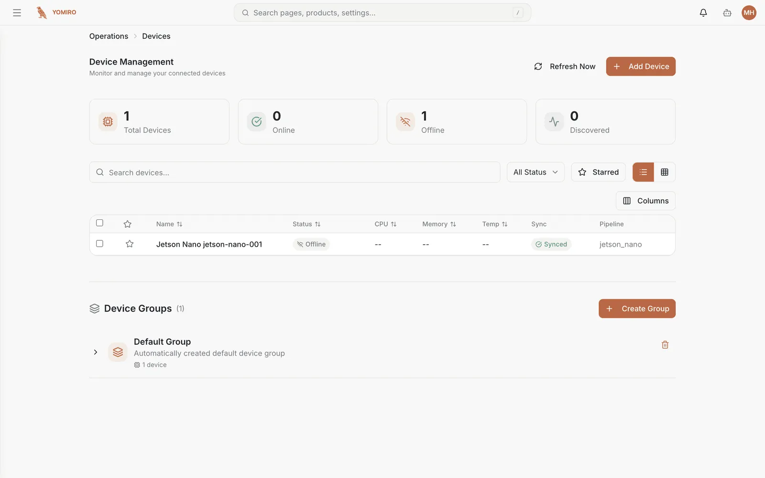The height and width of the screenshot is (478, 765).
Task: Click the Offline status badge in row
Action: click(311, 244)
